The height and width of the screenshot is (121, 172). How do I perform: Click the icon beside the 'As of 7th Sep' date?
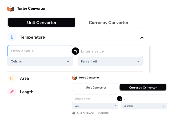[74, 113]
